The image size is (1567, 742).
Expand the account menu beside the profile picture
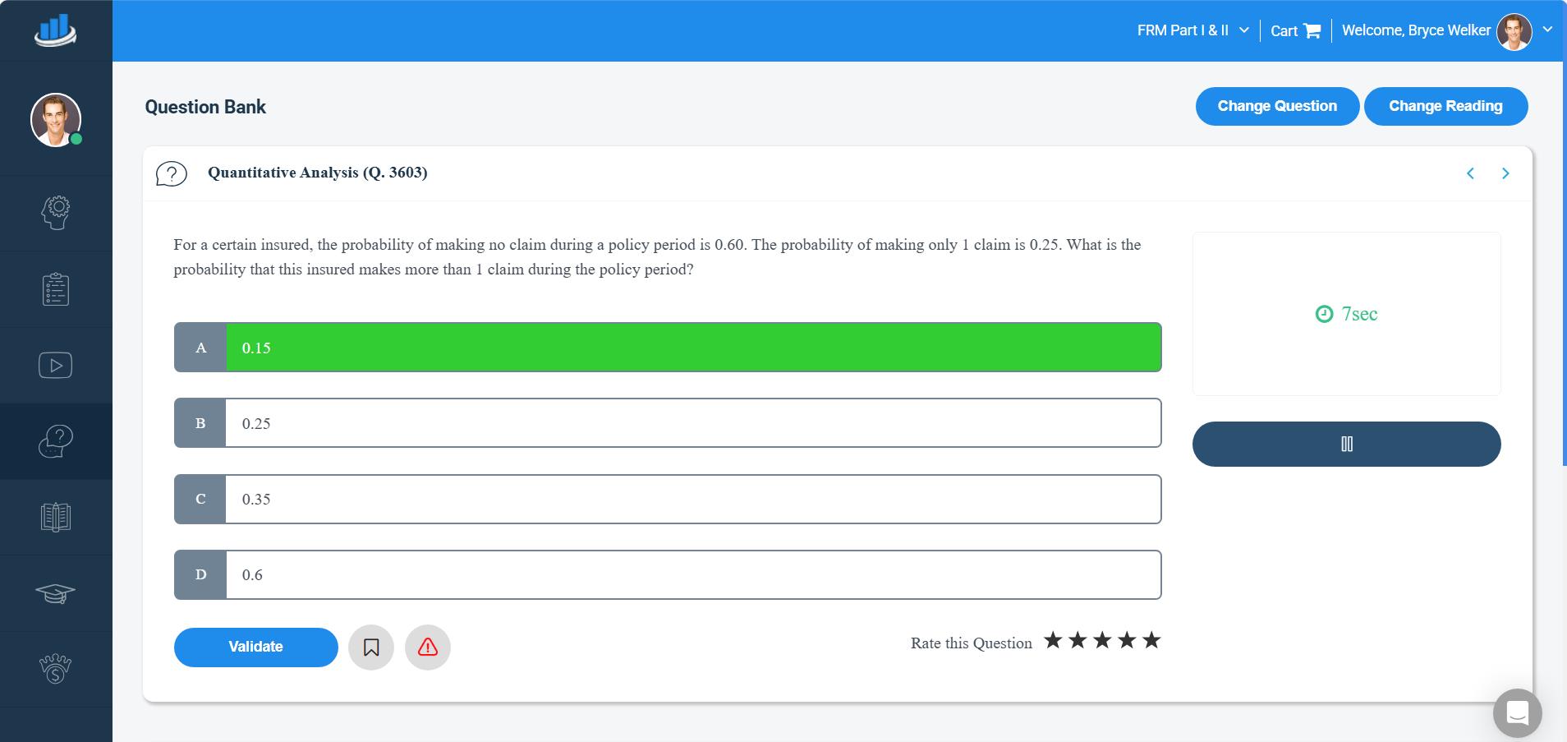[x=1547, y=30]
